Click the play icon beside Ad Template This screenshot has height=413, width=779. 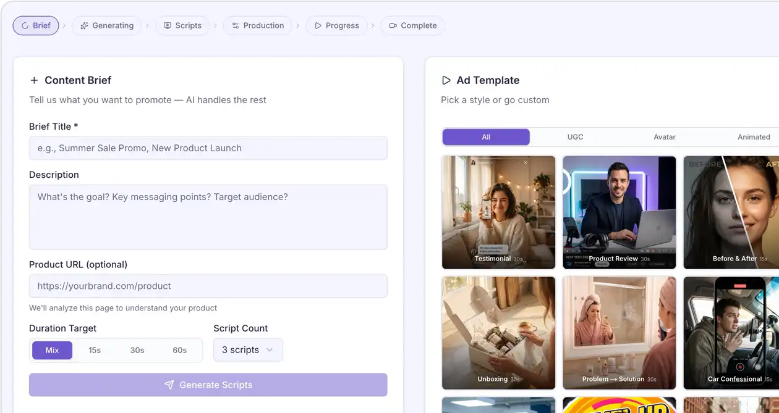[x=446, y=80]
